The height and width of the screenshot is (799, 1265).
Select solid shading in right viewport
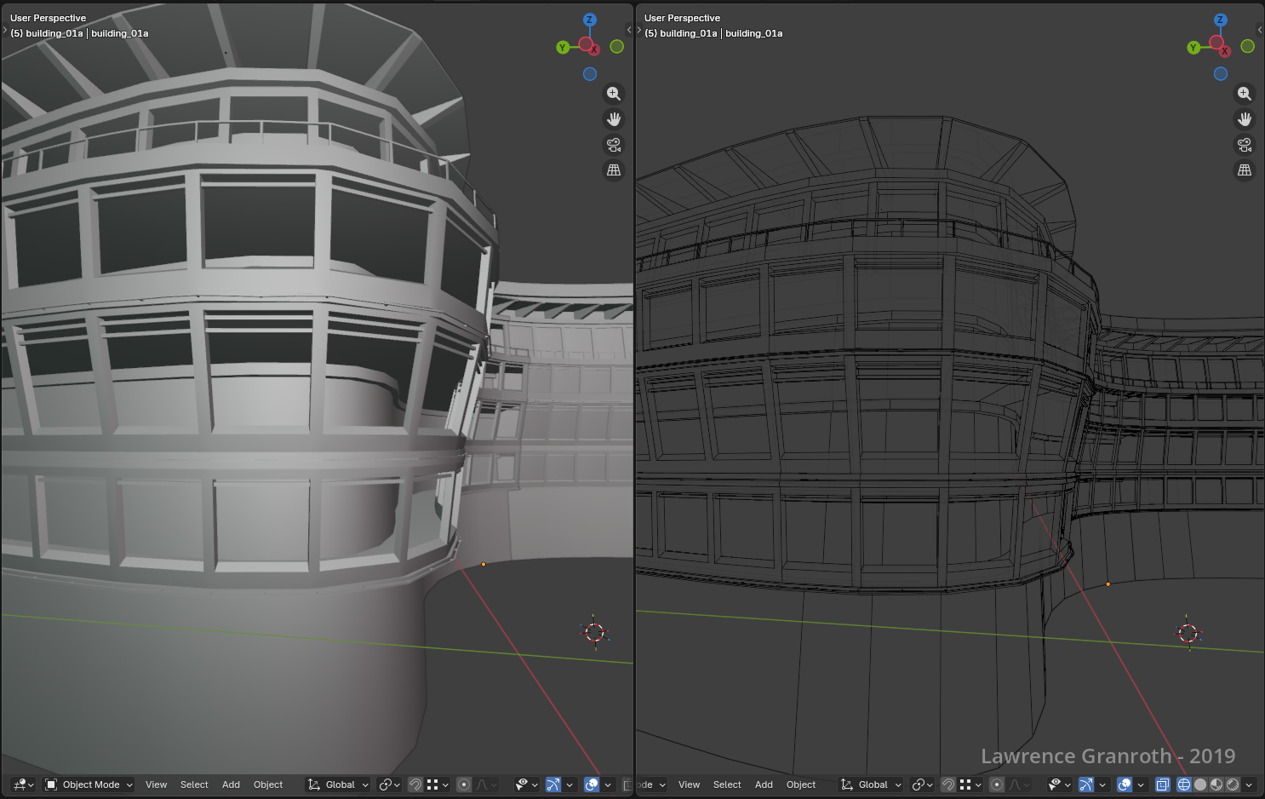(1200, 785)
